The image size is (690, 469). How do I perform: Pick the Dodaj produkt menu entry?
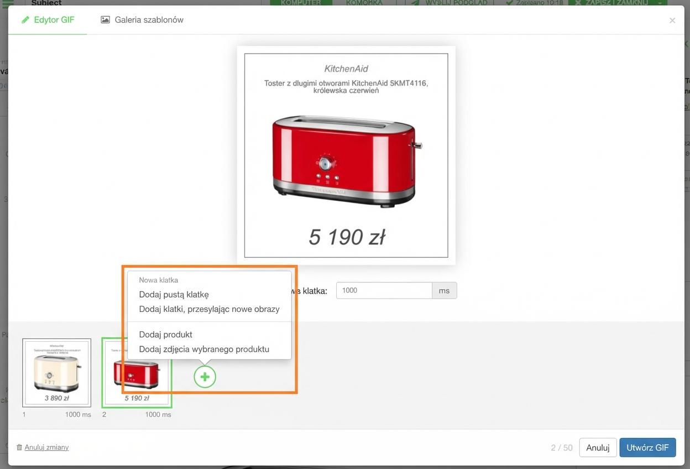(x=165, y=335)
